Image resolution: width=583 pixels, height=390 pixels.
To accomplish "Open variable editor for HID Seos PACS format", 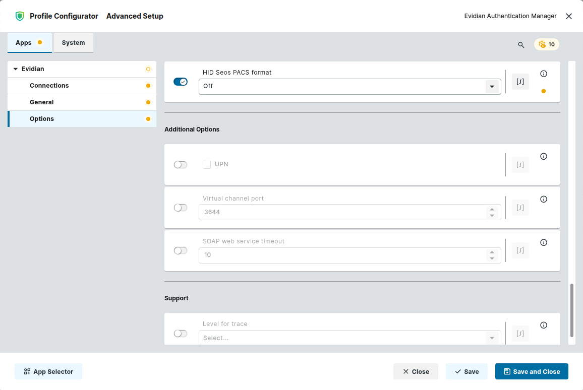I will point(520,82).
